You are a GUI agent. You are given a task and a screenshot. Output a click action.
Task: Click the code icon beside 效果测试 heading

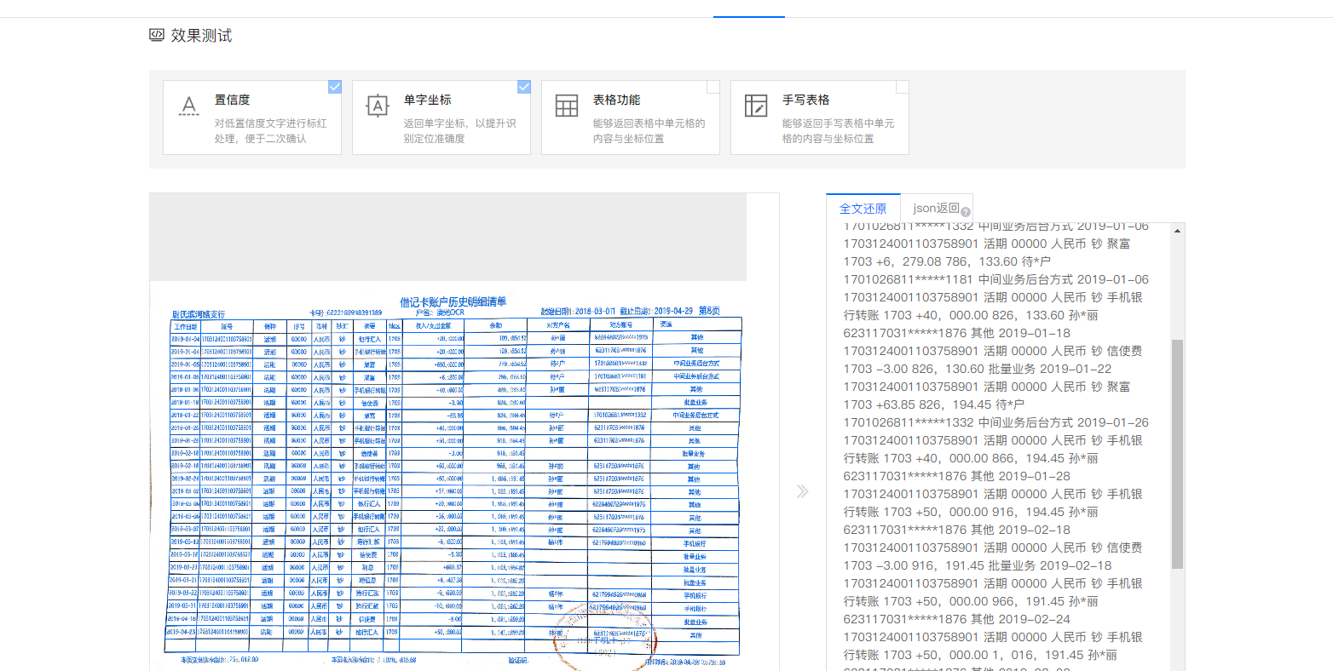coord(156,35)
